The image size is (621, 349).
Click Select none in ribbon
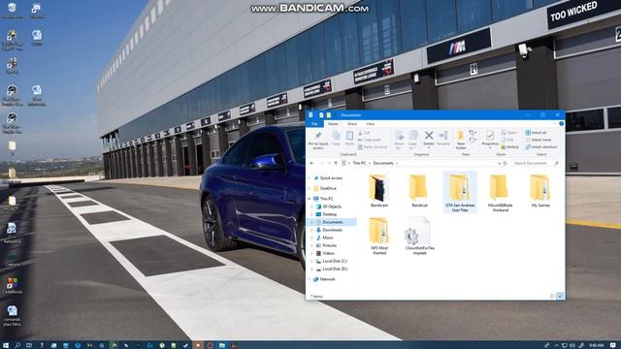point(539,140)
